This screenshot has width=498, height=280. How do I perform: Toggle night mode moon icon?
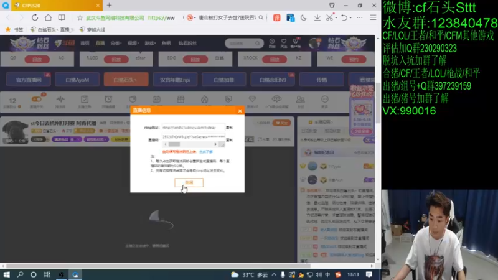[x=304, y=18]
